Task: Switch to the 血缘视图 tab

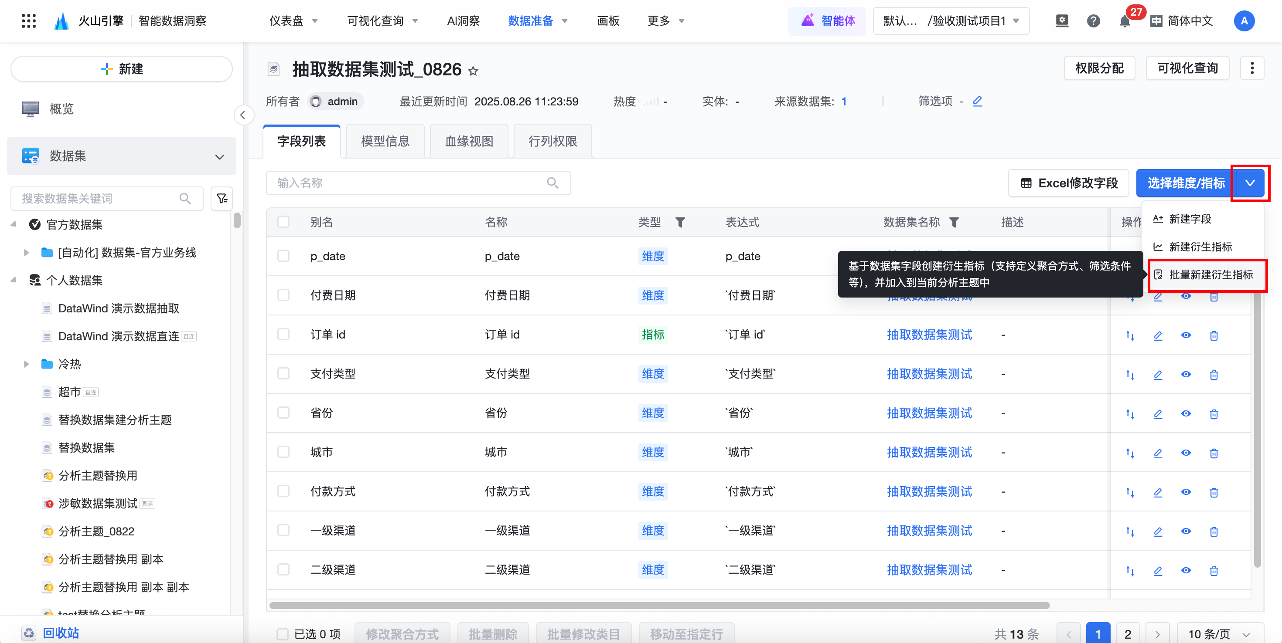Action: (469, 141)
